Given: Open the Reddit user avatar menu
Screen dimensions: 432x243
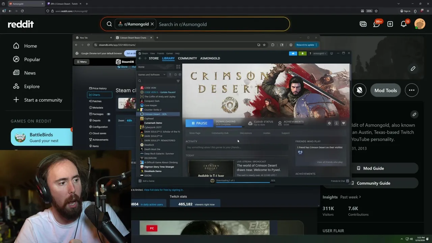Looking at the screenshot, I should coord(420,24).
